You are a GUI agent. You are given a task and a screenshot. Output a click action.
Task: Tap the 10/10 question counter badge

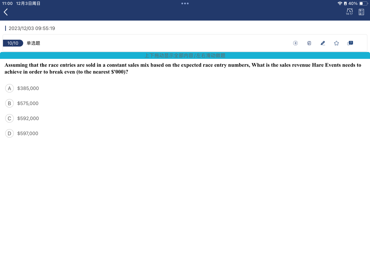click(x=13, y=43)
